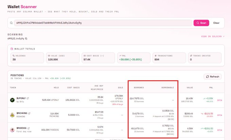Click the $UPONLY token avatar
The width and height of the screenshot is (231, 140).
click(x=12, y=100)
